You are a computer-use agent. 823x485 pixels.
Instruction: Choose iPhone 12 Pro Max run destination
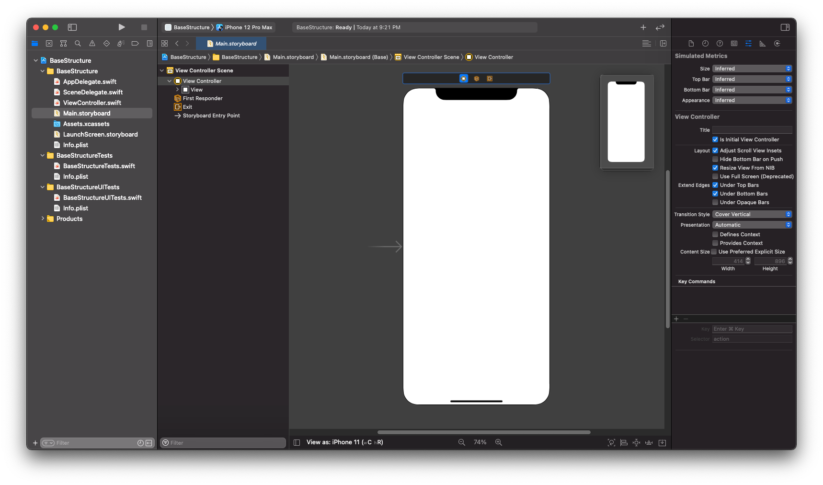(x=244, y=27)
